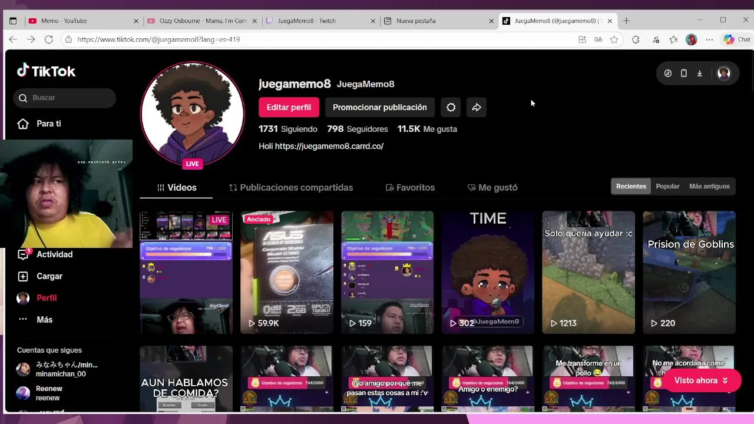Go forward in browser
The image size is (754, 424).
(31, 39)
